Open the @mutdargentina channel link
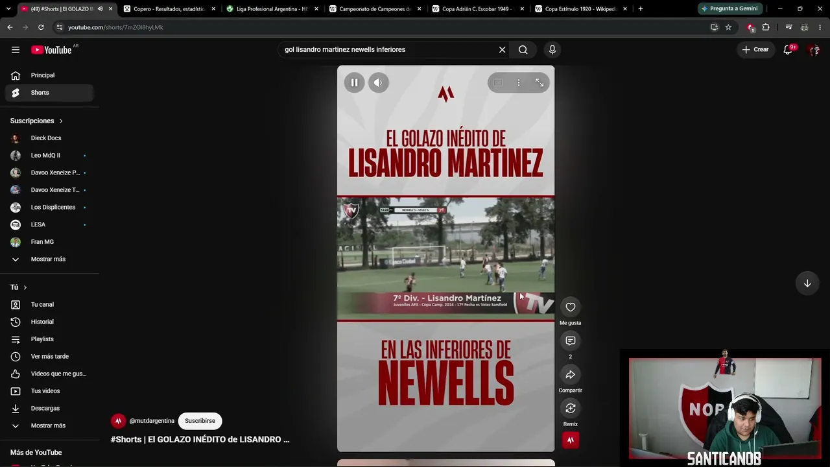830x467 pixels. point(152,421)
